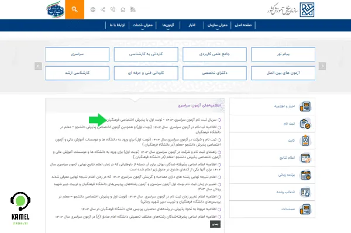
Task: Click the برنامه زمانی calendar icon
Action: point(305,175)
